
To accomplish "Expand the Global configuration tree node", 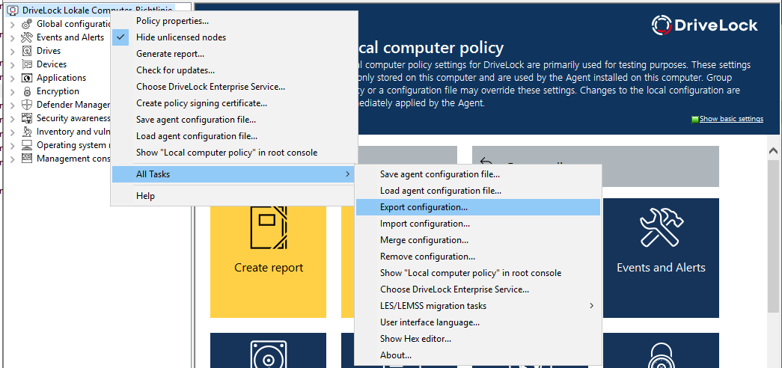I will (13, 24).
